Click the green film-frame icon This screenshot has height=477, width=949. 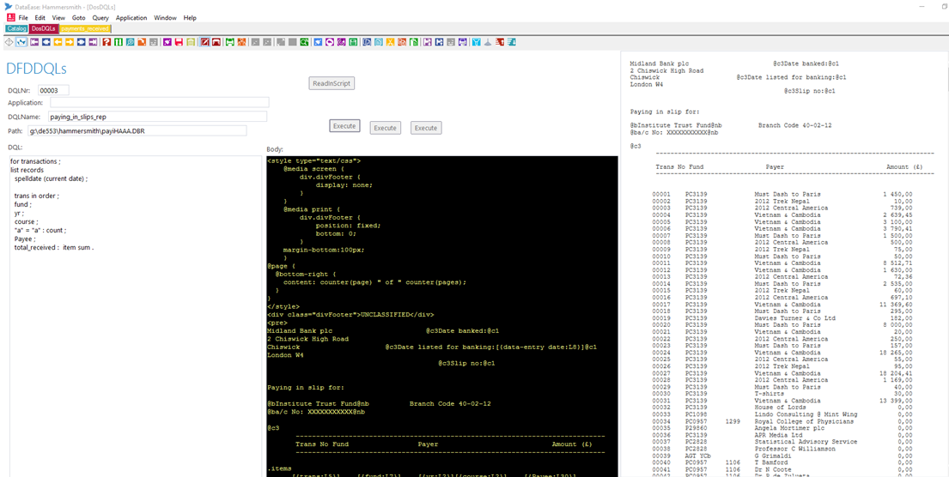(x=229, y=42)
